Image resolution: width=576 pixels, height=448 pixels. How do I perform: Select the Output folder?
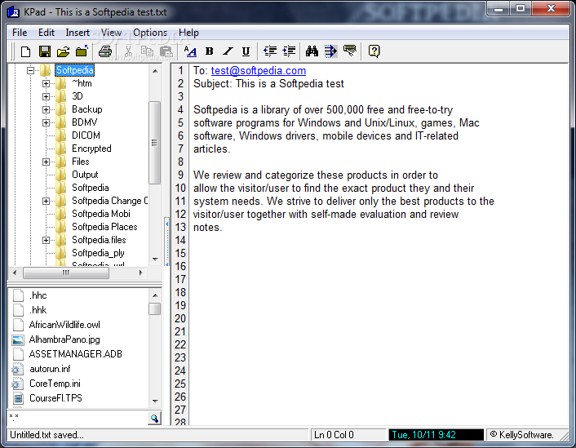(85, 175)
